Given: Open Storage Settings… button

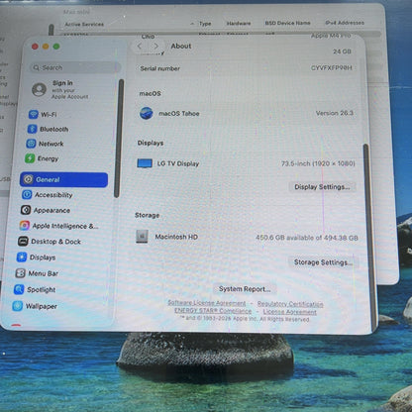Looking at the screenshot, I should tap(323, 262).
